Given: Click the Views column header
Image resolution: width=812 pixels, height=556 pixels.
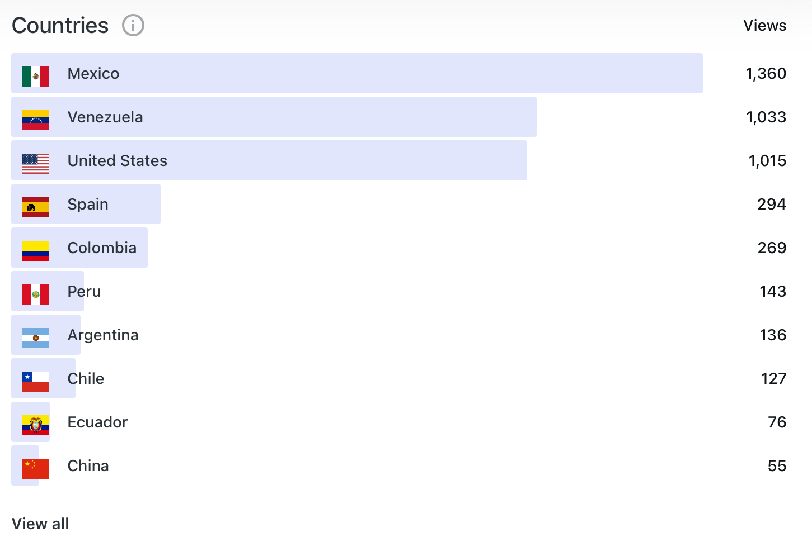Looking at the screenshot, I should (x=764, y=26).
